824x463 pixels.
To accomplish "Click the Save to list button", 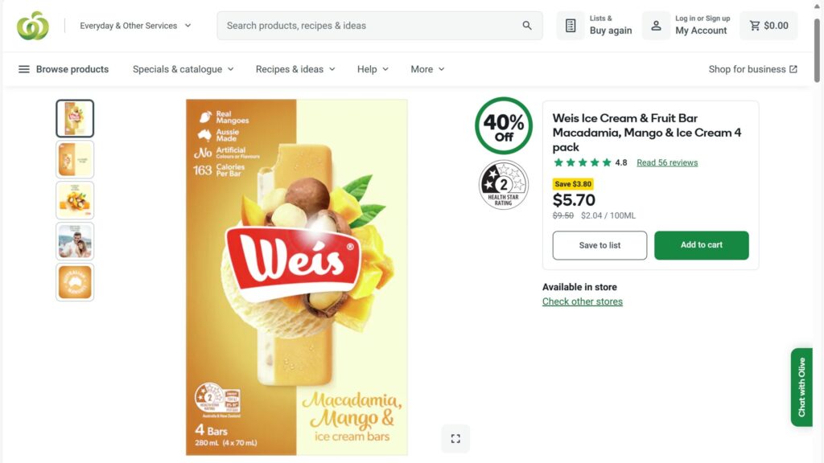I will tap(599, 245).
